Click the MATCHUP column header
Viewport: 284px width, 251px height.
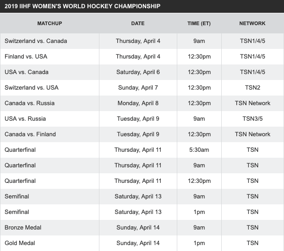49,23
